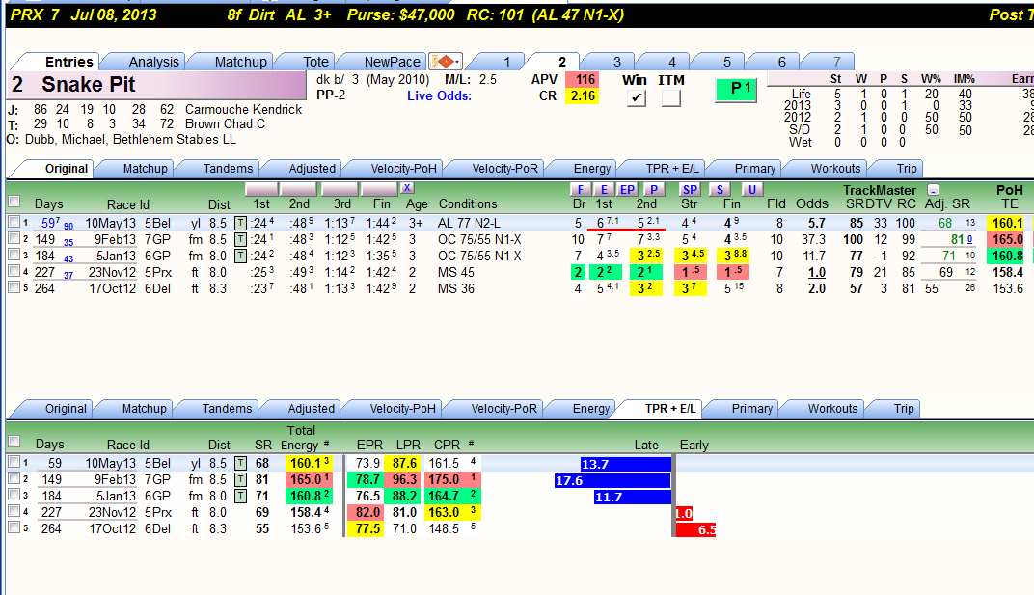The width and height of the screenshot is (1034, 595).
Task: Click T icon in TPR table 10May13 row
Action: tap(241, 463)
